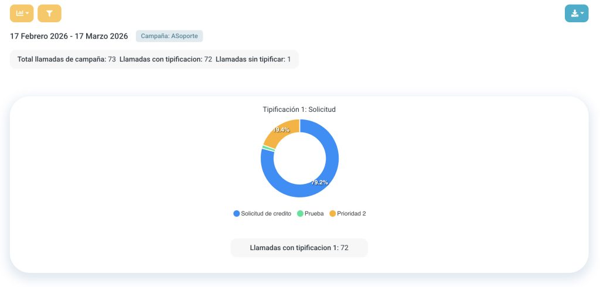Click Total llamadas de campaña: 73 stat

coord(66,59)
